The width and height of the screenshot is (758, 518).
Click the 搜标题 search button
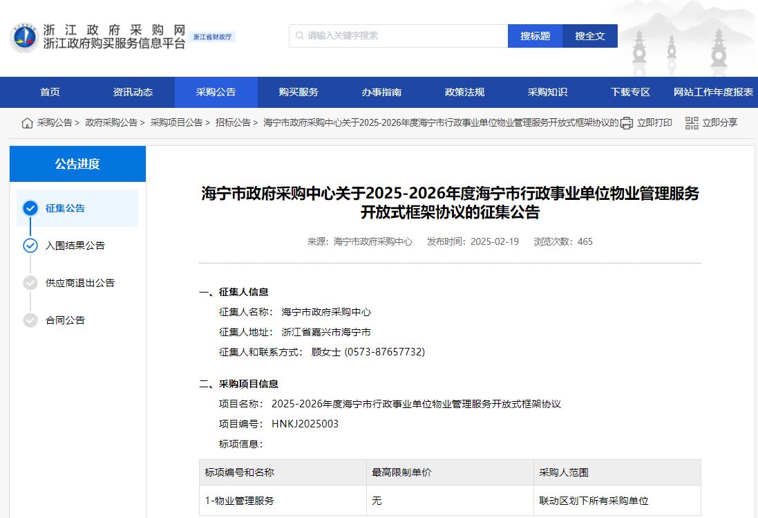point(535,35)
